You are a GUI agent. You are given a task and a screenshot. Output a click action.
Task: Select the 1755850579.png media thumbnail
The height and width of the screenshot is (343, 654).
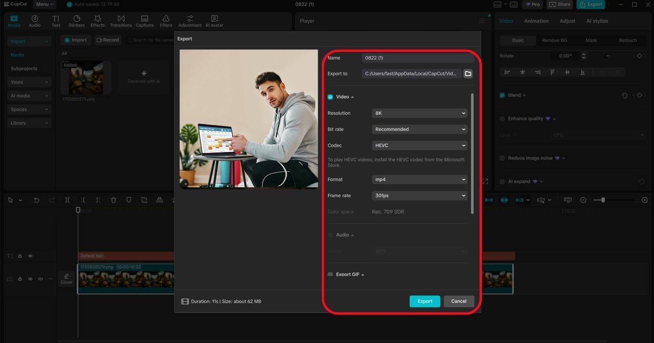[x=86, y=78]
